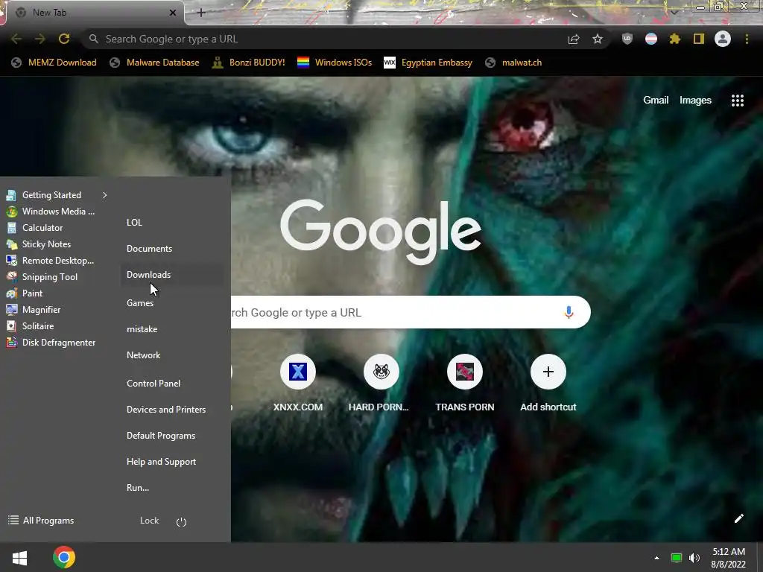Click the share page icon in address bar
Viewport: 763px width, 572px height.
[574, 39]
